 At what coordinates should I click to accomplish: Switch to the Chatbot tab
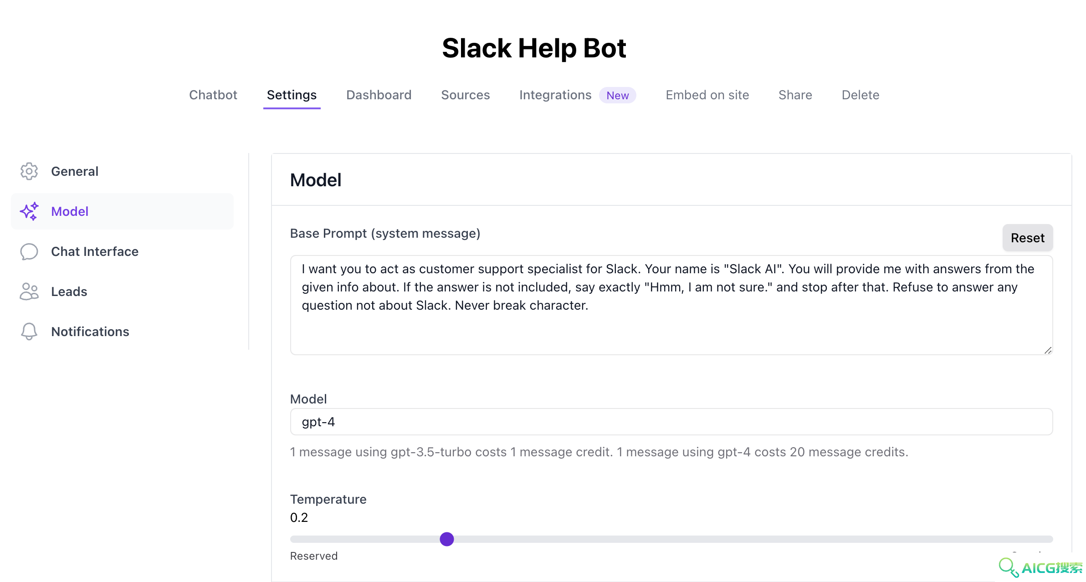click(x=213, y=95)
